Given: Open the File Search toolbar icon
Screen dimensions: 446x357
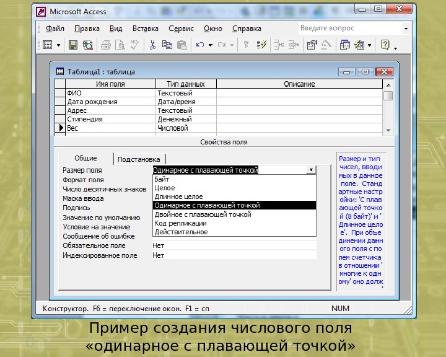Looking at the screenshot, I should [x=87, y=45].
